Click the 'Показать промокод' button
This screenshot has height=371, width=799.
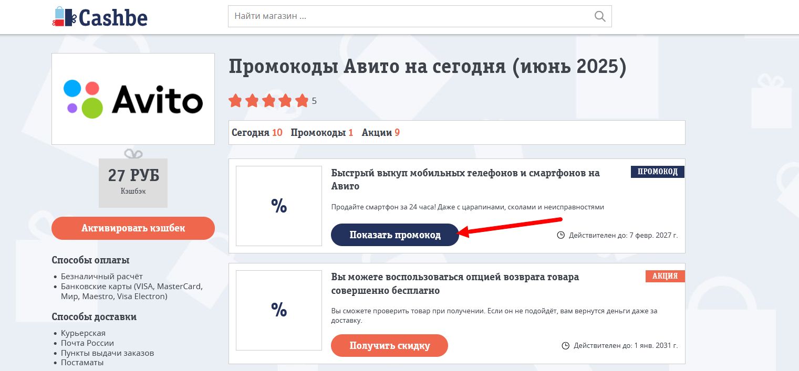(x=395, y=235)
